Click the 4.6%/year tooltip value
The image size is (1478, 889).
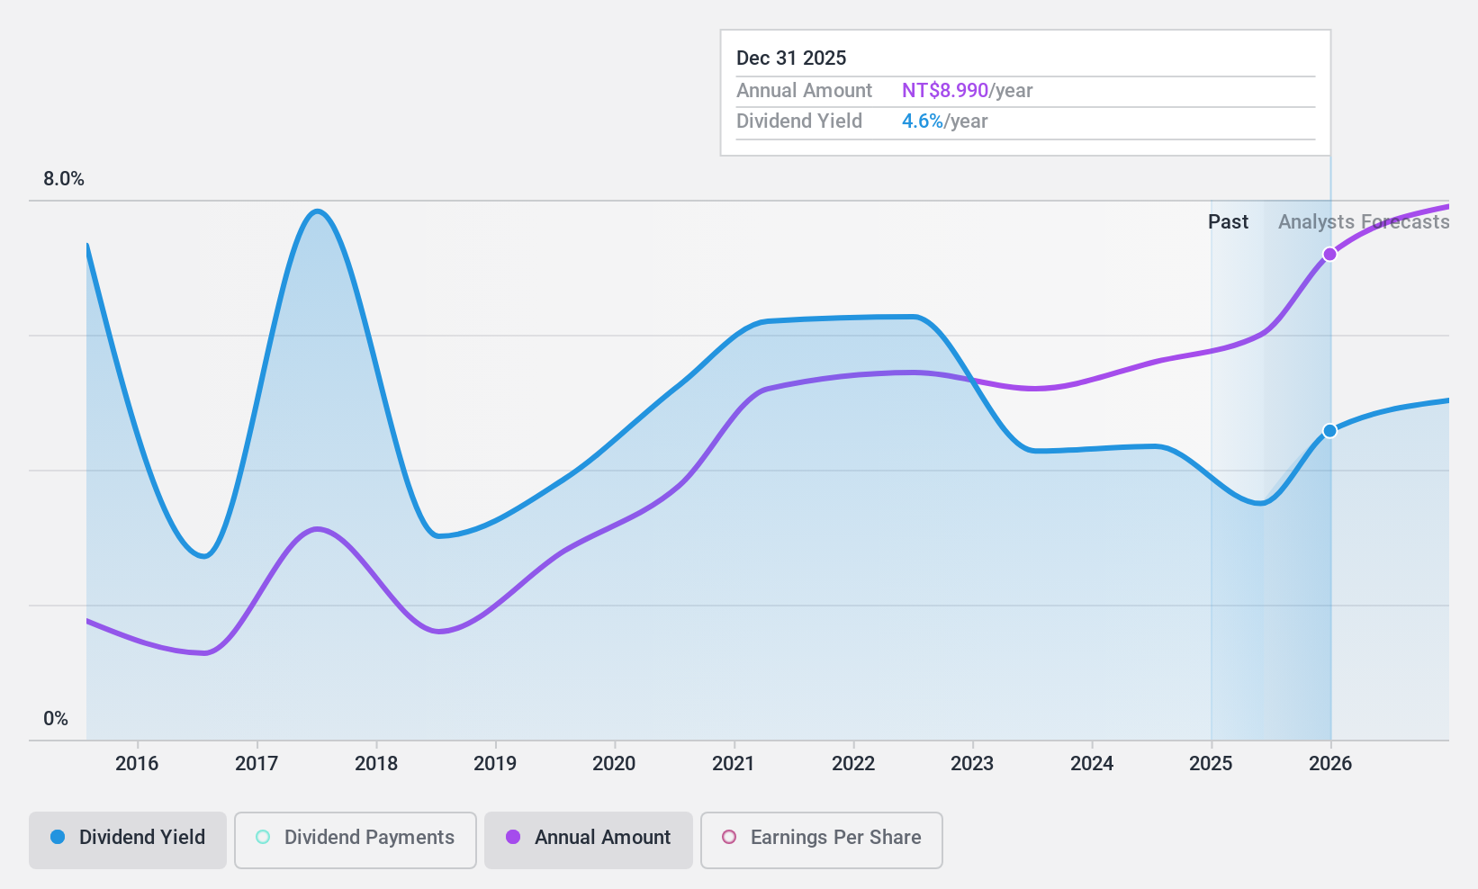[945, 121]
